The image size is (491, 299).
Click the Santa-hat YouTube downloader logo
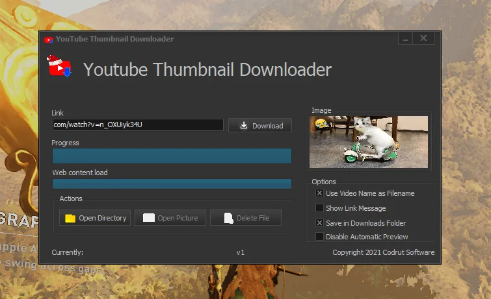coord(59,66)
